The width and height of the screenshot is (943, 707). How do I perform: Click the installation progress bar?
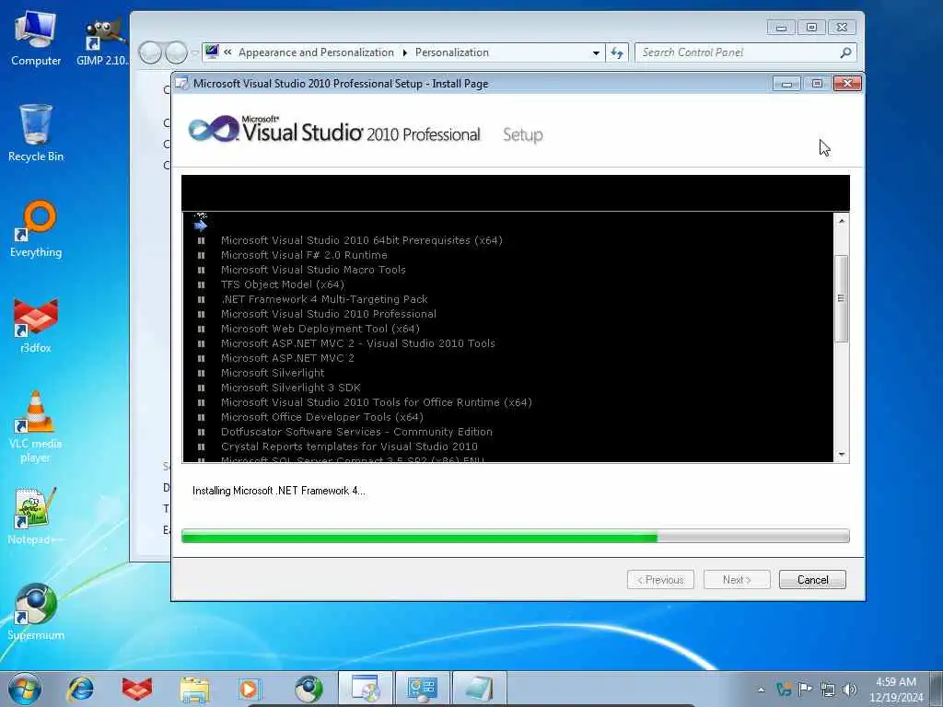516,536
